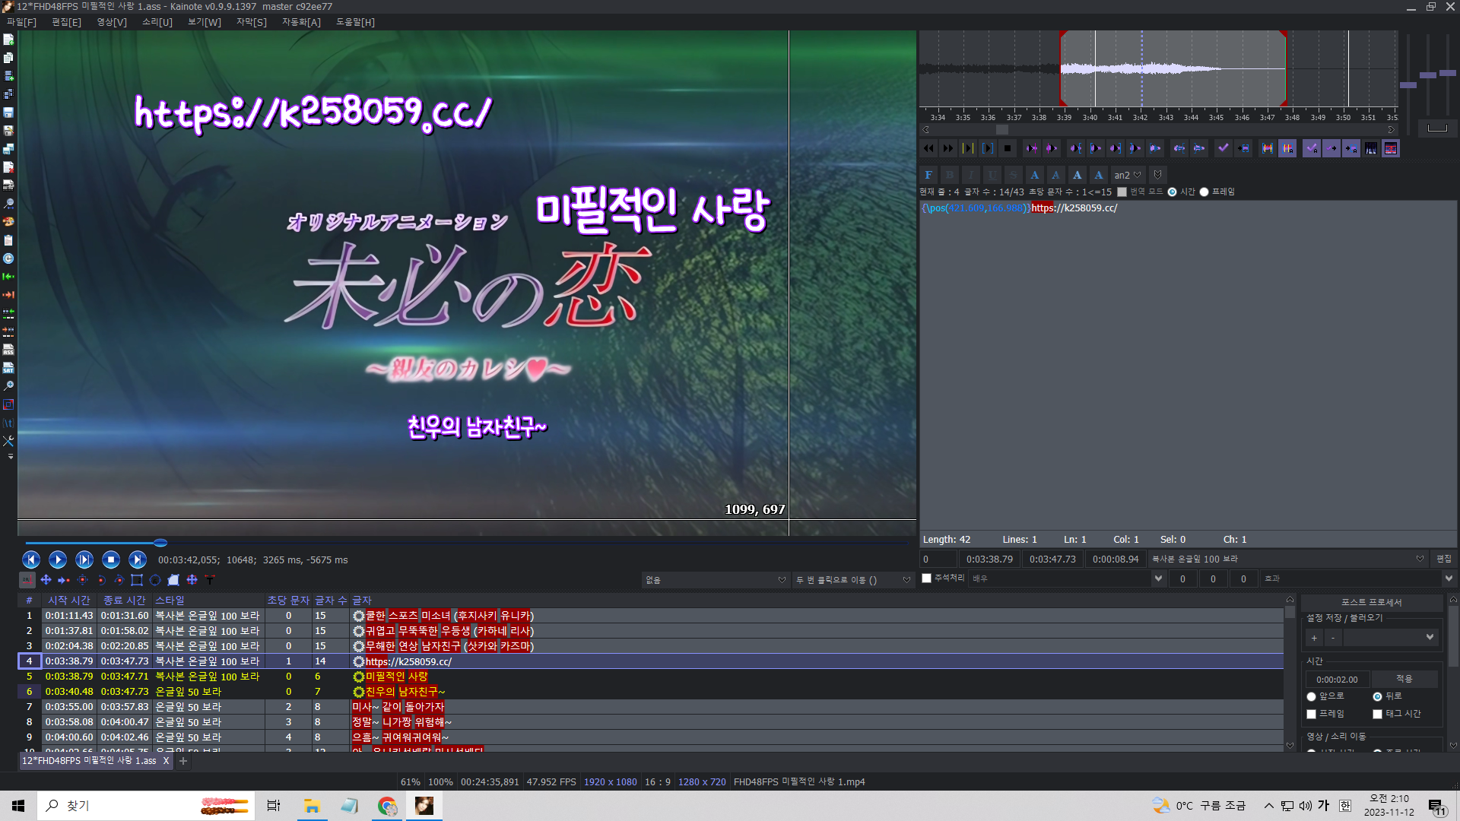Screen dimensions: 1460x821
Task: Click the SRT export icon in left sidebar
Action: click(x=9, y=368)
